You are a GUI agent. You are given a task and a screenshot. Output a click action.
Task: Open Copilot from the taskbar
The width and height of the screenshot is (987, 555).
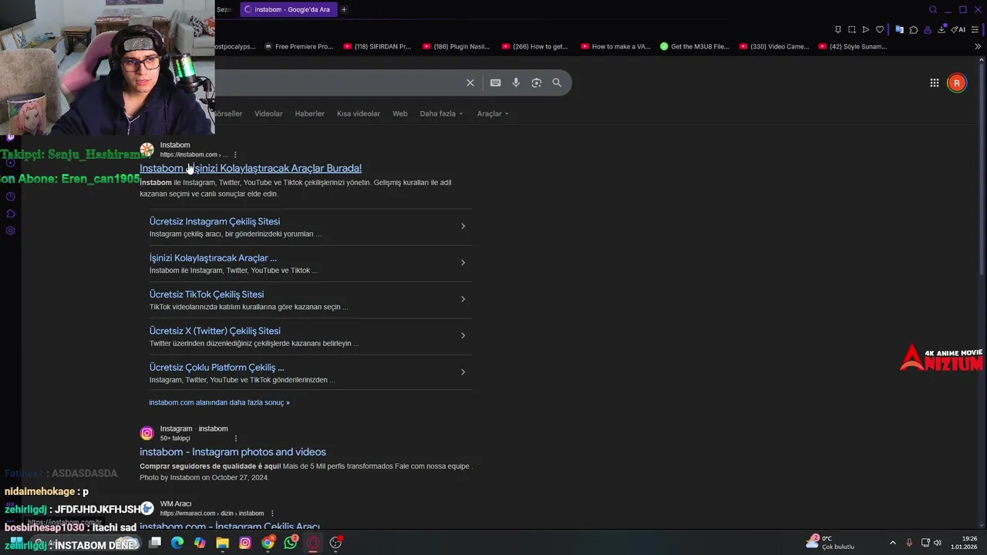click(200, 543)
